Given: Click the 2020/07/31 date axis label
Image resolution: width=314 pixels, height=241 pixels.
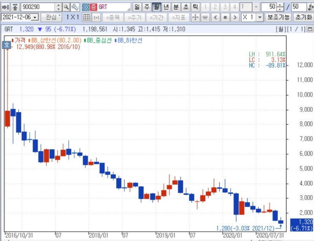Looking at the screenshot, I should point(270,235).
